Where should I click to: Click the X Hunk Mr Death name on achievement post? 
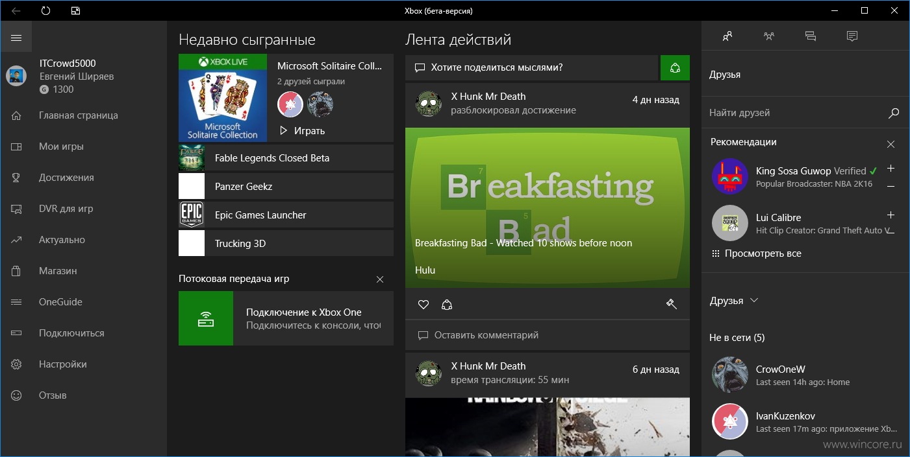(488, 97)
